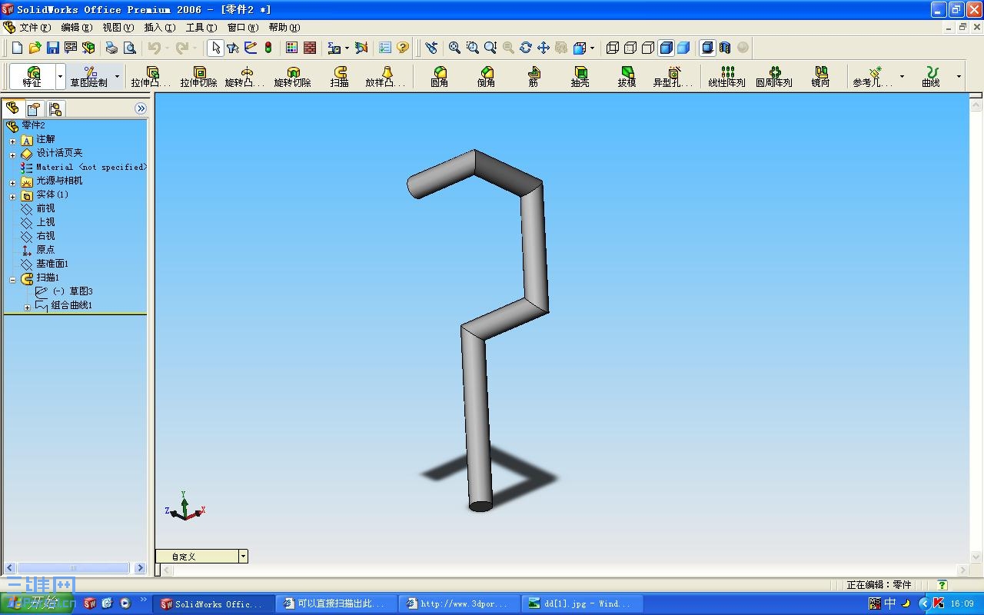Open the texture brick icon
Image resolution: width=984 pixels, height=615 pixels.
[x=310, y=48]
